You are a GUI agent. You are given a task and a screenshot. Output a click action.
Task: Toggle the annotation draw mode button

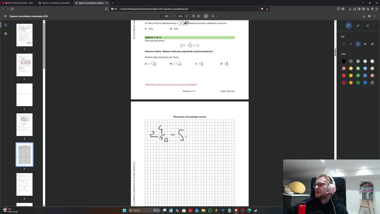[x=206, y=16]
